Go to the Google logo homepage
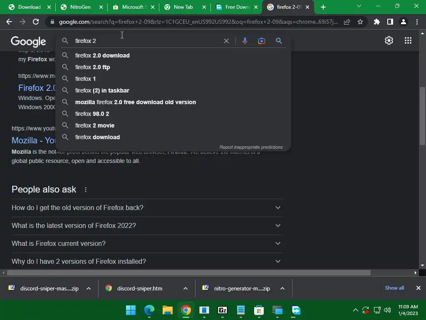This screenshot has height=320, width=426. [28, 41]
